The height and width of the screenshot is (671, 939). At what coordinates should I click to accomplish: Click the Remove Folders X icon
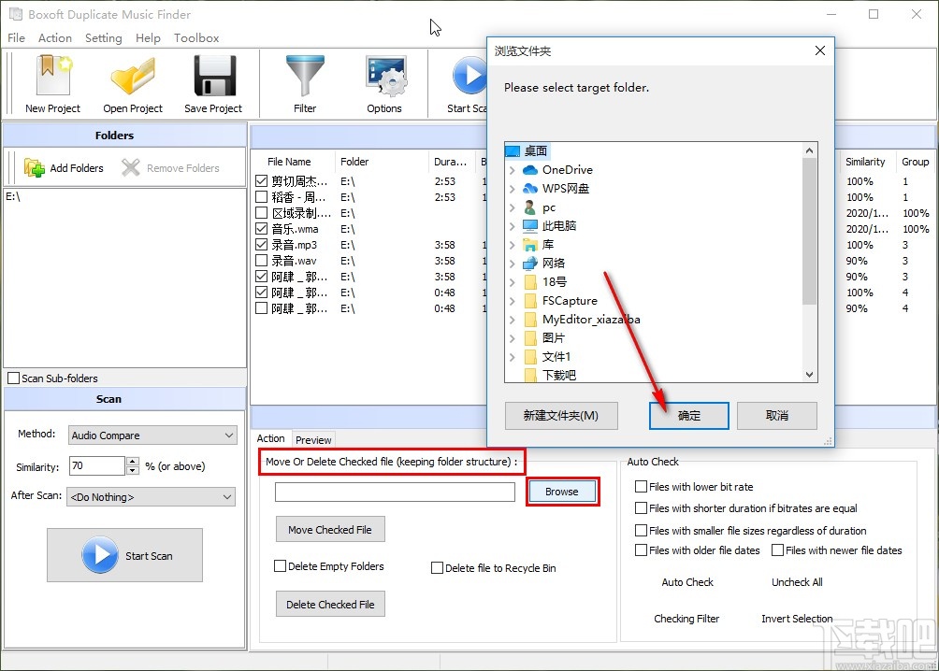coord(131,167)
